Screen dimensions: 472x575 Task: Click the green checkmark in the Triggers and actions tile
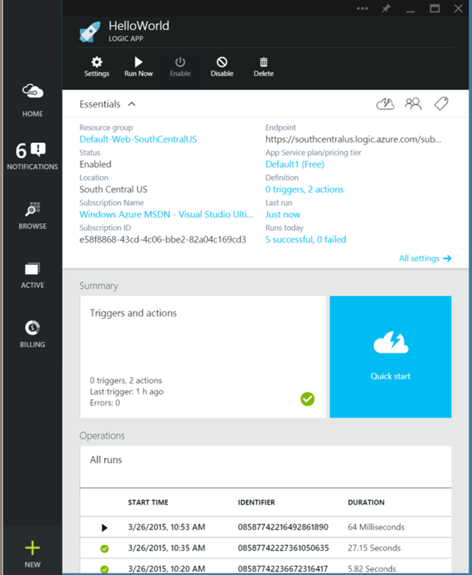tap(307, 398)
